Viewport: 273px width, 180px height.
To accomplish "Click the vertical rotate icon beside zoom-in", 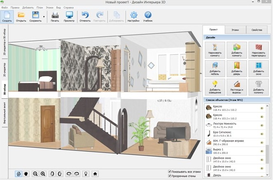I will pyautogui.click(x=52, y=173).
